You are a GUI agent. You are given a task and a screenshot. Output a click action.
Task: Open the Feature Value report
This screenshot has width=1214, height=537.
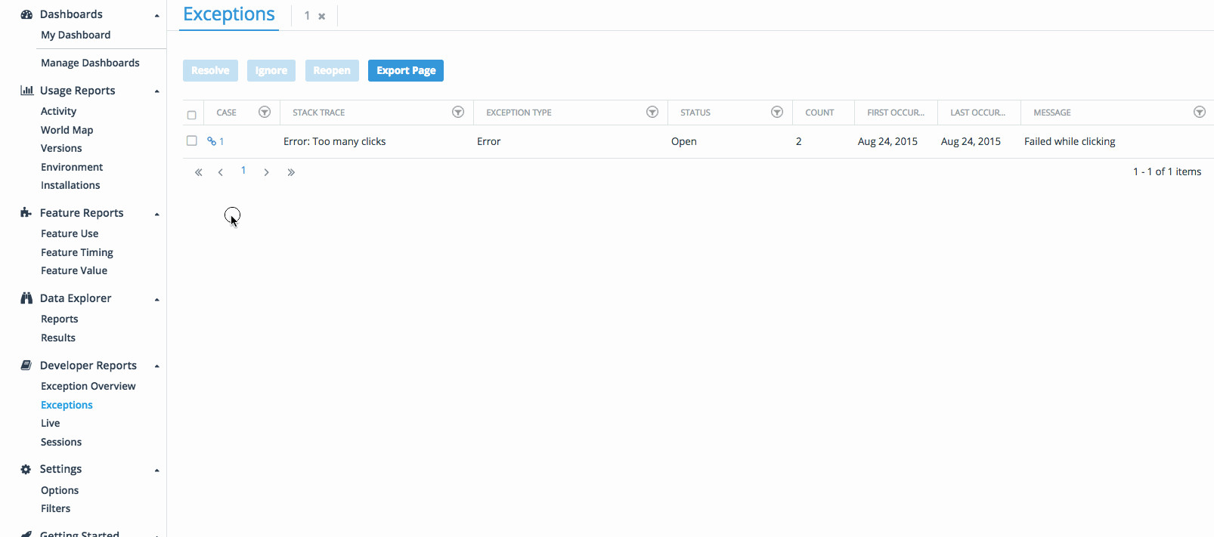(x=74, y=270)
